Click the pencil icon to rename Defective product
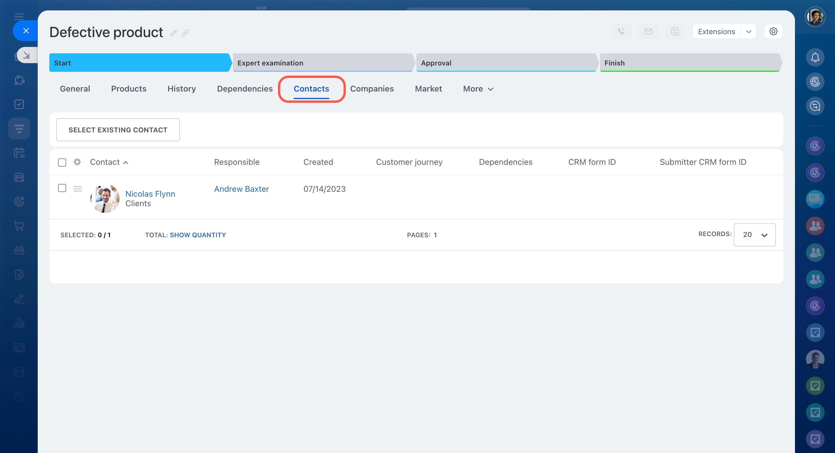Screen dimensions: 835x453 pyautogui.click(x=173, y=33)
